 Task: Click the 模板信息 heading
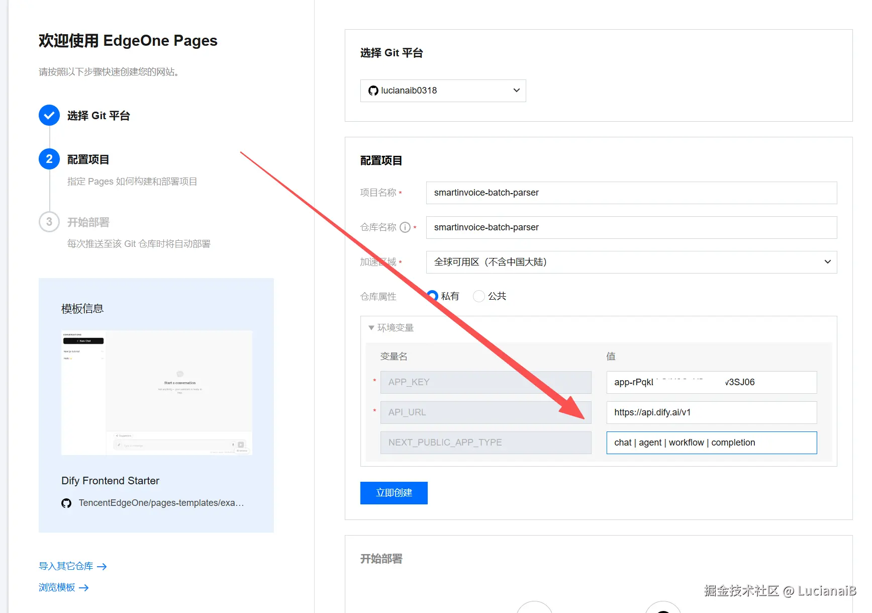82,309
